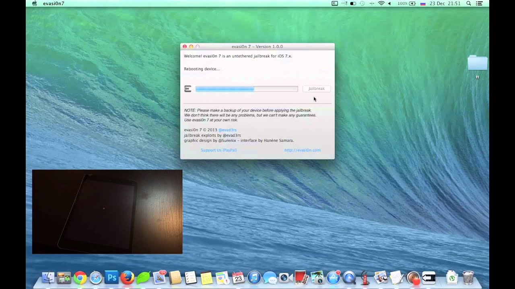This screenshot has width=515, height=289.
Task: Open Safari from the Dock
Action: pos(96,278)
